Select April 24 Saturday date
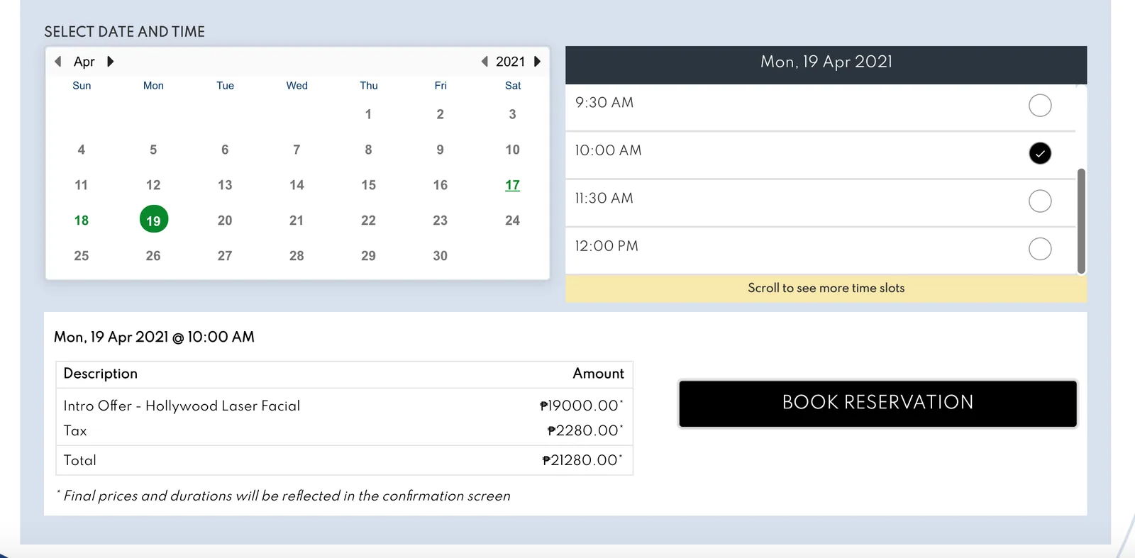This screenshot has width=1135, height=558. point(512,221)
